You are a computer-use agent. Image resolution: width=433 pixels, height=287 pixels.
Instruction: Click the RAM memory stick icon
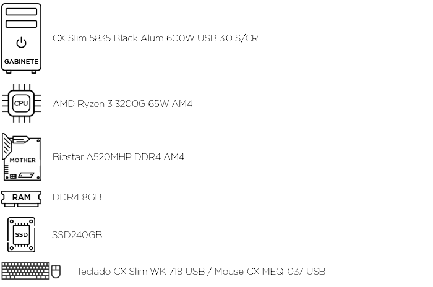(x=21, y=199)
